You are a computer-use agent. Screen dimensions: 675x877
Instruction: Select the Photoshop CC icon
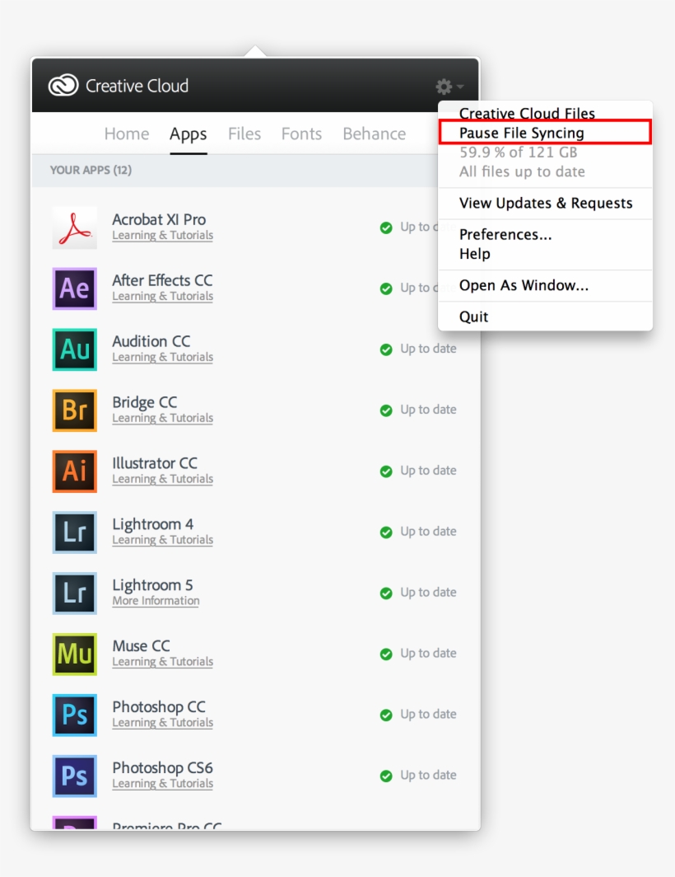click(x=74, y=715)
